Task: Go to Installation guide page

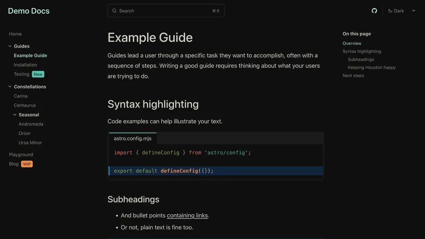Action: pyautogui.click(x=25, y=65)
